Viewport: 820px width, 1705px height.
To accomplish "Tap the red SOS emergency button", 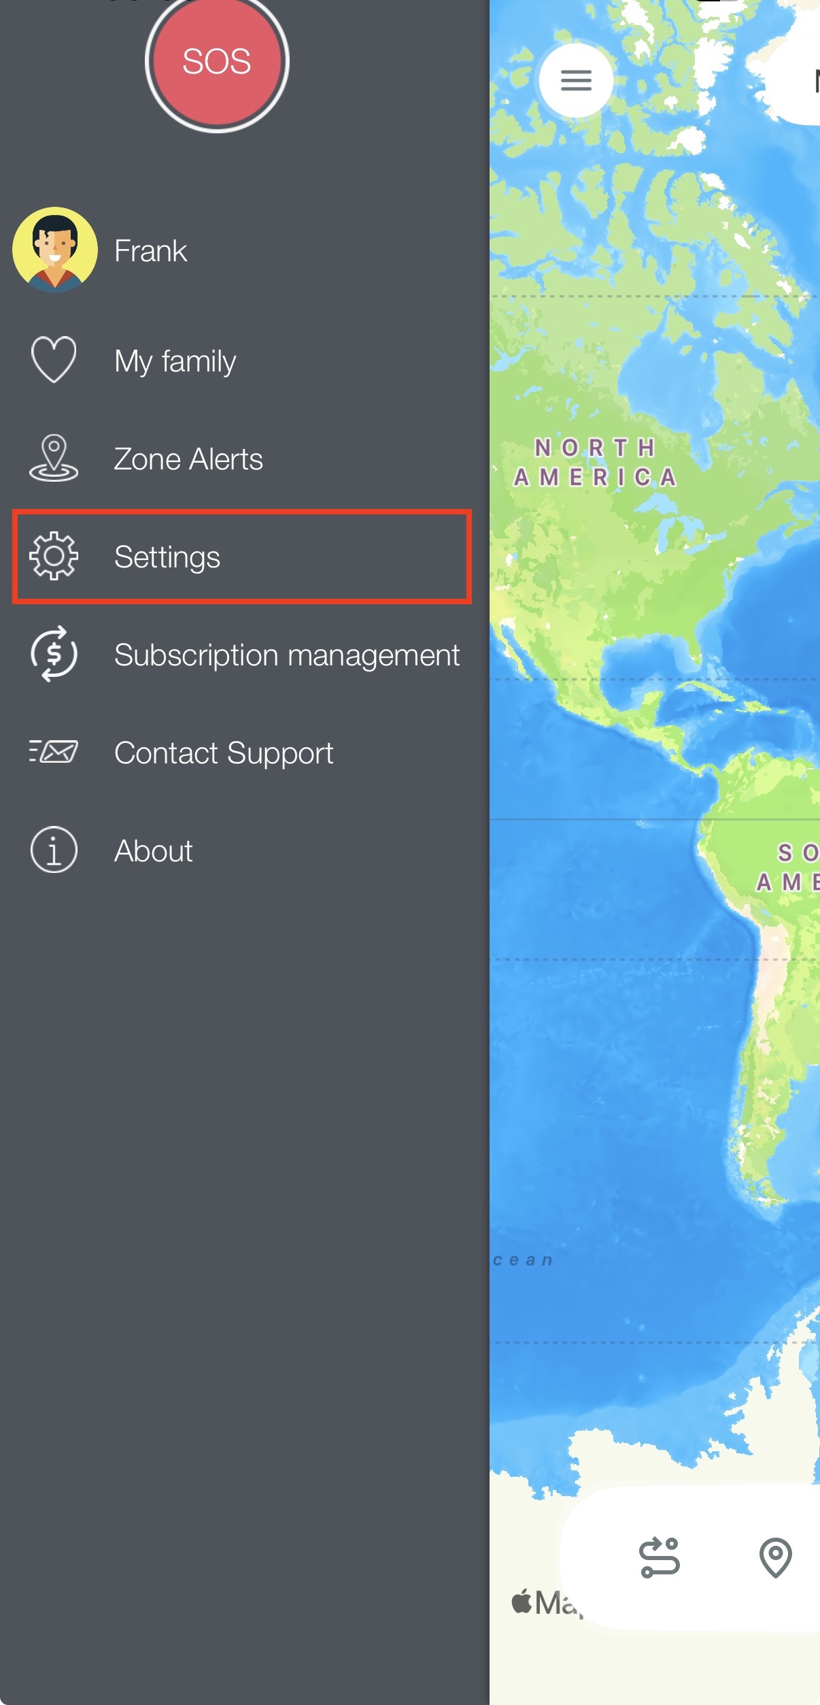I will coord(217,61).
